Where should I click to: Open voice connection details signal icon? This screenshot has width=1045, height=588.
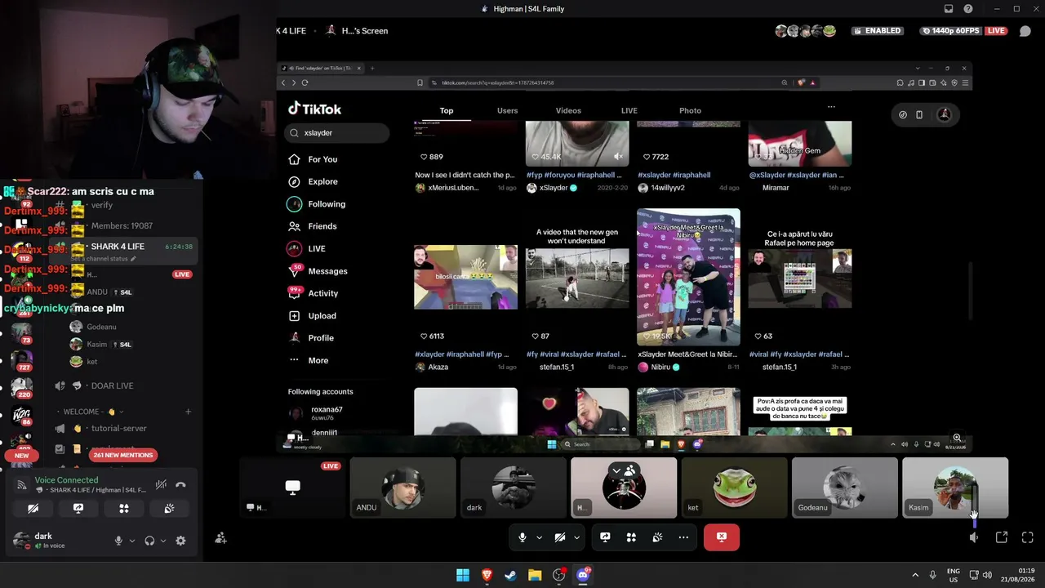coord(22,485)
